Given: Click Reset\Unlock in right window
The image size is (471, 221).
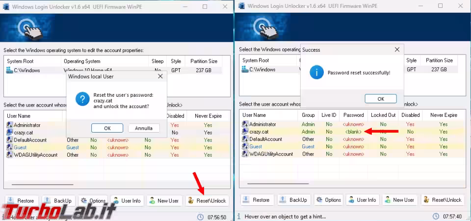Looking at the screenshot, I should (443, 200).
